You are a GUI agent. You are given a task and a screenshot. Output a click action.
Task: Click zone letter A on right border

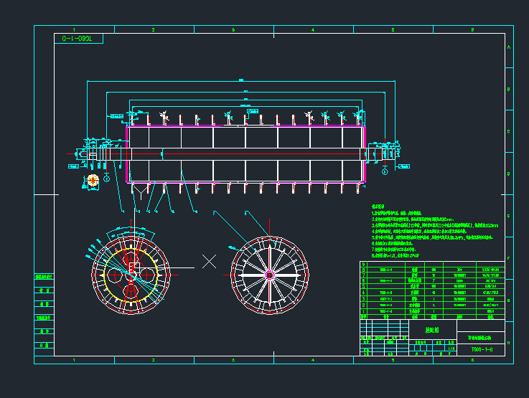pyautogui.click(x=509, y=47)
